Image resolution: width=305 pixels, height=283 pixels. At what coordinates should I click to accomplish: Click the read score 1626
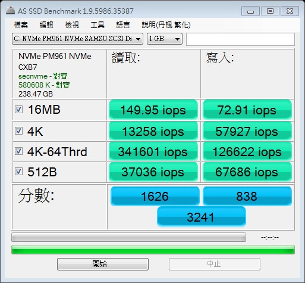click(x=155, y=196)
